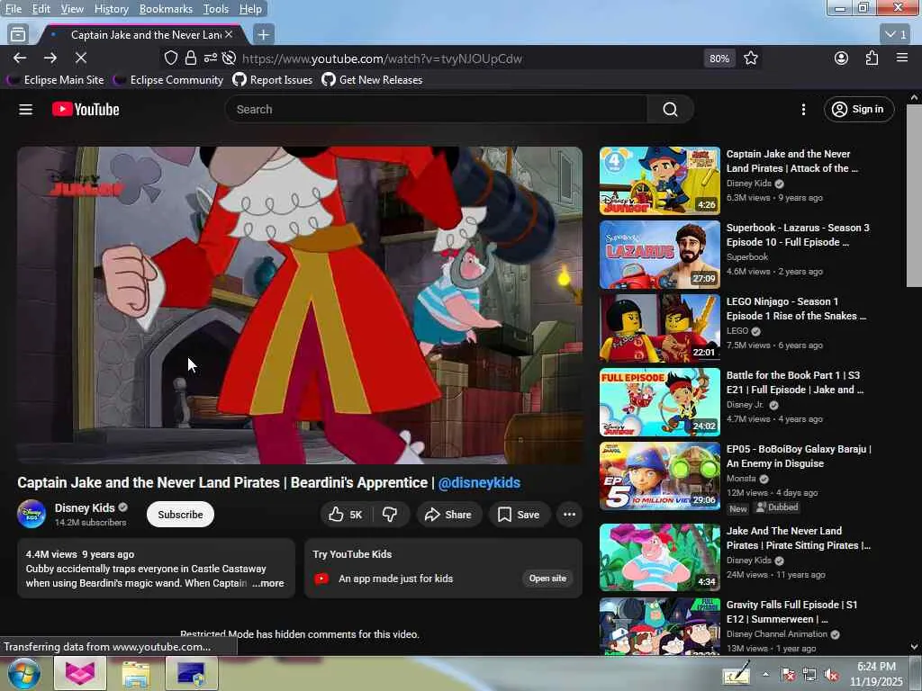Open the taskbar clock and date

tap(877, 675)
